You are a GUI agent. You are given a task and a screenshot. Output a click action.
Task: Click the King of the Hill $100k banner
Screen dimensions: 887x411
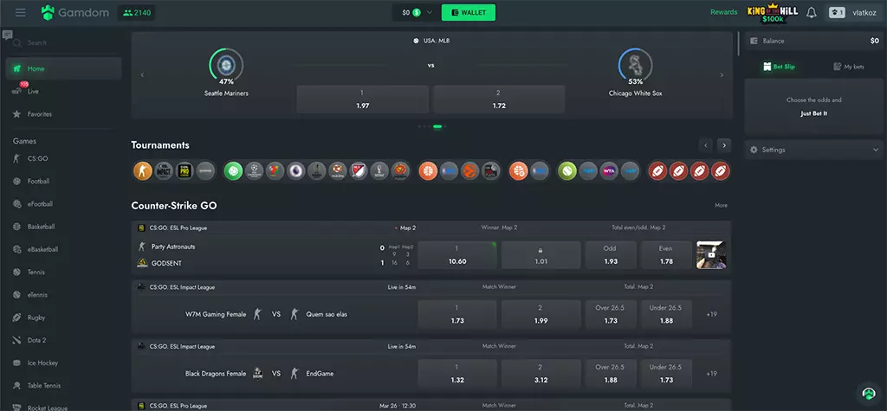[772, 12]
